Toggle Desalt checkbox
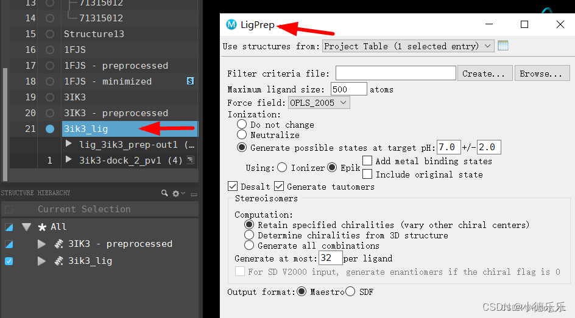This screenshot has height=318, width=575. tap(233, 186)
